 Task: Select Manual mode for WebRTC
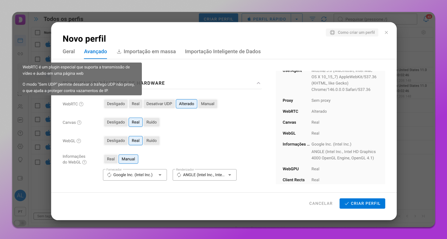coord(207,104)
